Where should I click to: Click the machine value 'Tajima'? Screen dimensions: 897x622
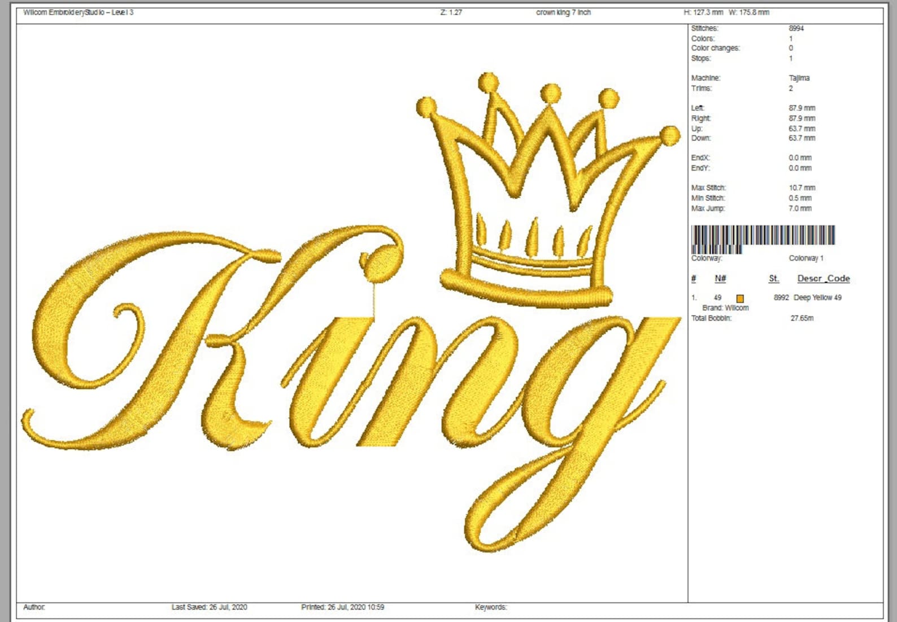coord(799,78)
